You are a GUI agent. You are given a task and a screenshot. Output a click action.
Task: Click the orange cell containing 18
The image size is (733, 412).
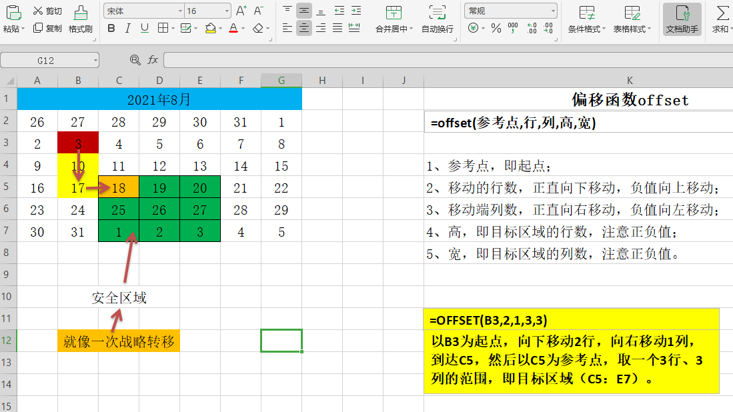coord(119,187)
